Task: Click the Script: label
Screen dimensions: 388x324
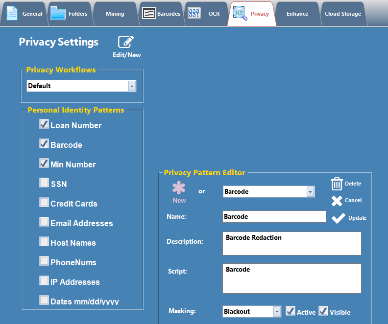Action: pos(177,271)
